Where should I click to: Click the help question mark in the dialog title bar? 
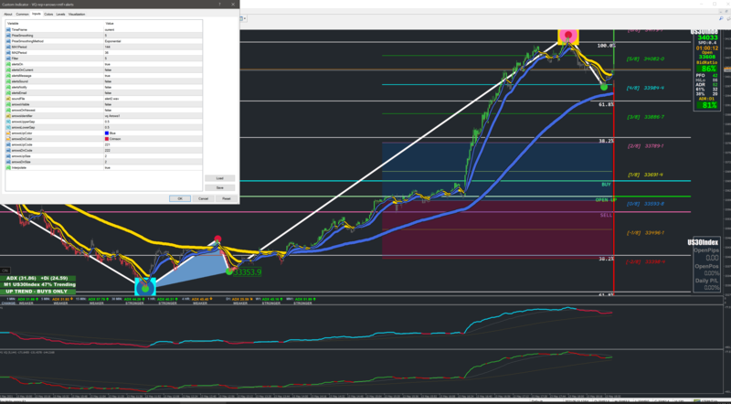click(x=219, y=5)
